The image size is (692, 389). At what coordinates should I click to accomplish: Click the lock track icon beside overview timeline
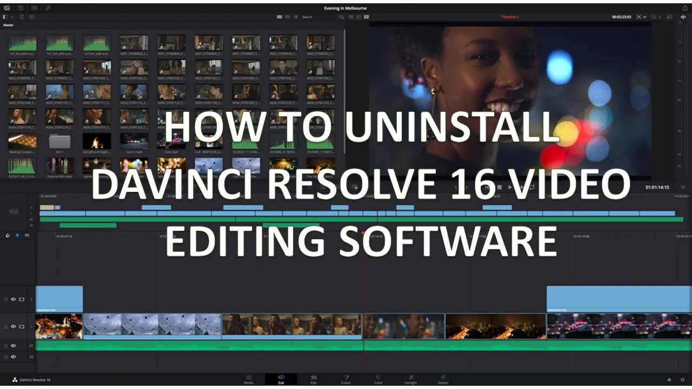click(x=14, y=212)
